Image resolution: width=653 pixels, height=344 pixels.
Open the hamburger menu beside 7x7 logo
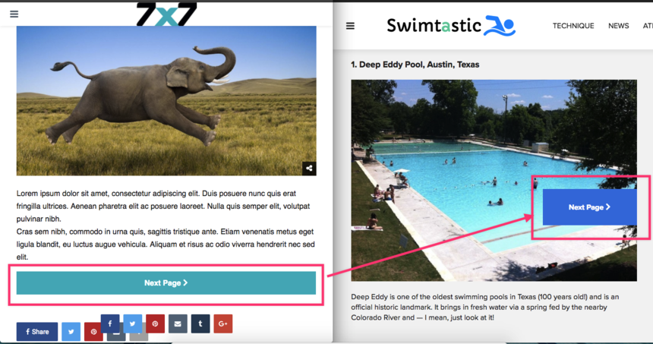tap(14, 14)
